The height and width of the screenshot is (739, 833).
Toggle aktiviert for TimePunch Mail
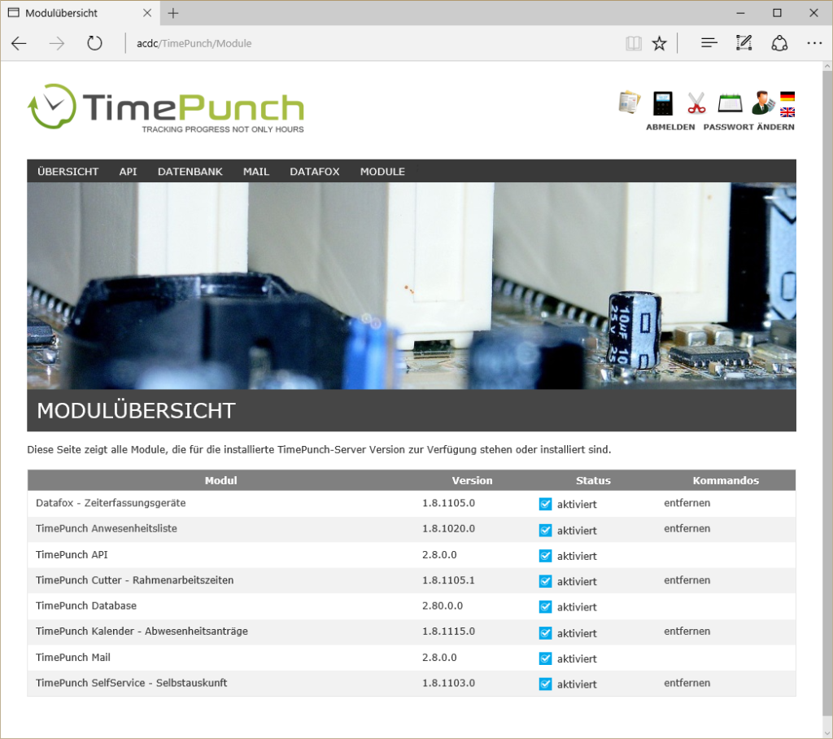(545, 658)
